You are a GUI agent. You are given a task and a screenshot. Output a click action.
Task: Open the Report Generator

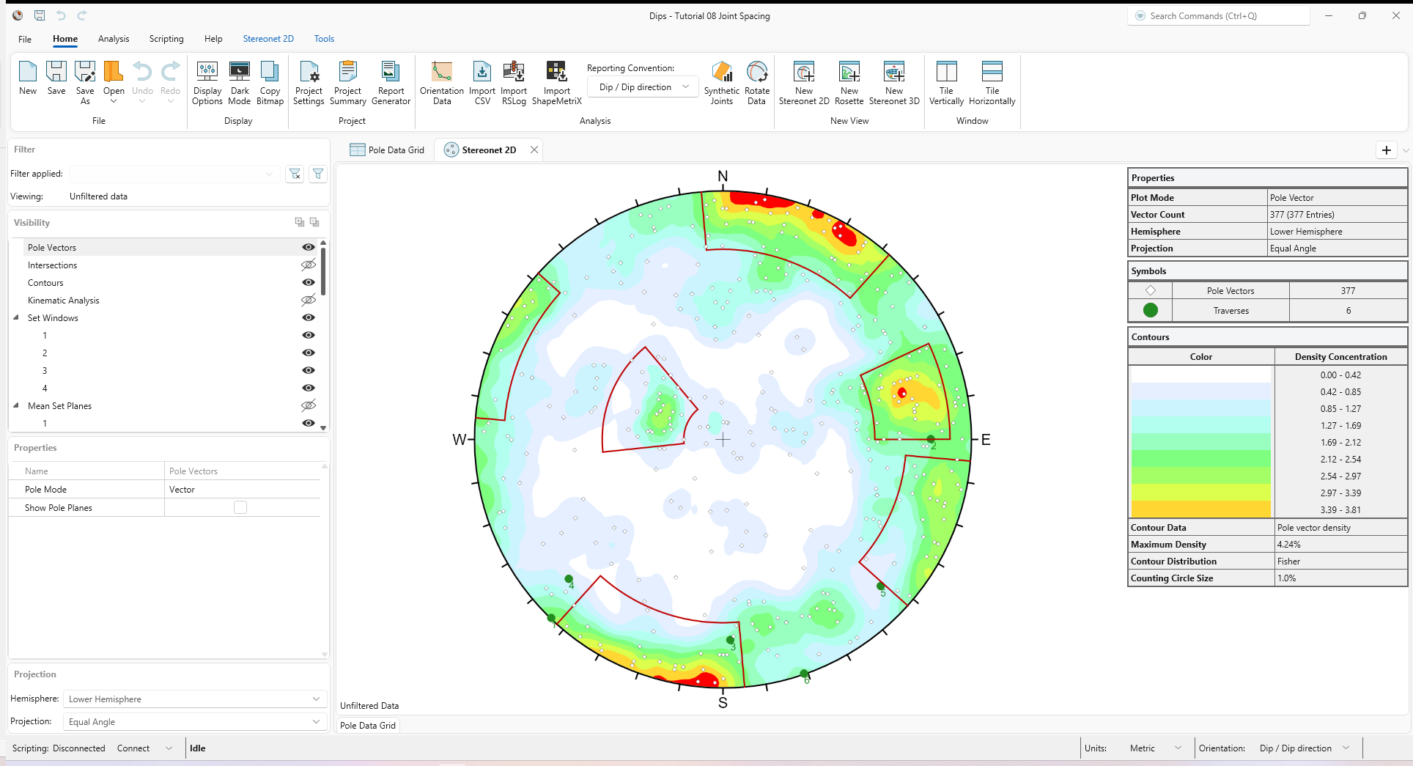coord(391,82)
